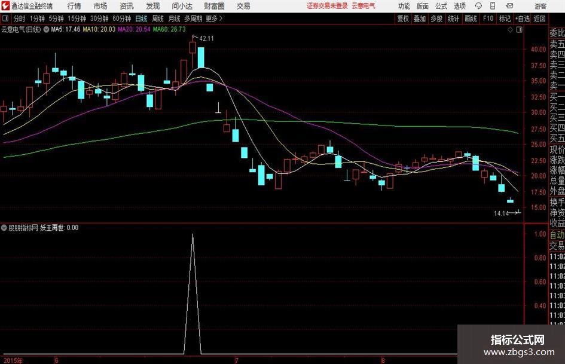Viewport: 565px width, 364px height.
Task: Click the 返回 back button
Action: point(539,19)
